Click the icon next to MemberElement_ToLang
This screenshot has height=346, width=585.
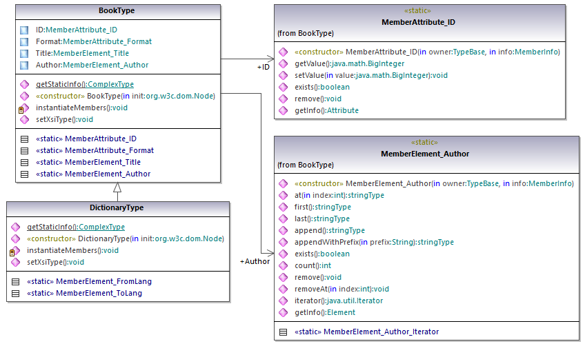click(15, 293)
